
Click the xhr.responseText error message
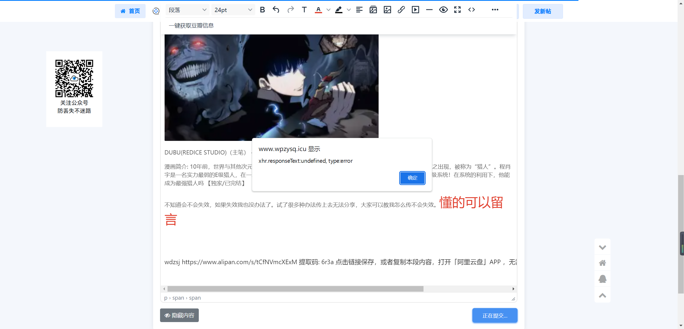305,161
